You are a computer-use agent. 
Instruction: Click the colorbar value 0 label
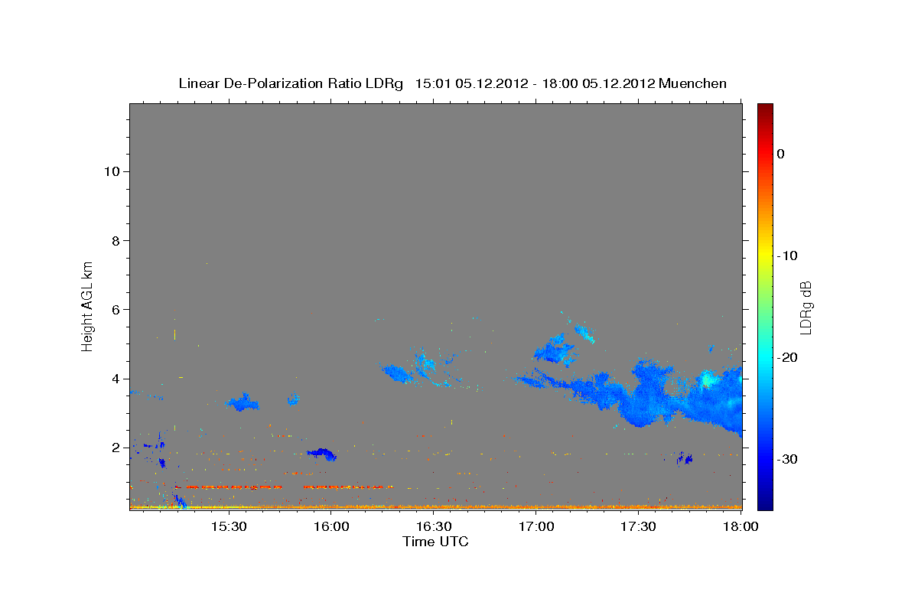coord(780,154)
